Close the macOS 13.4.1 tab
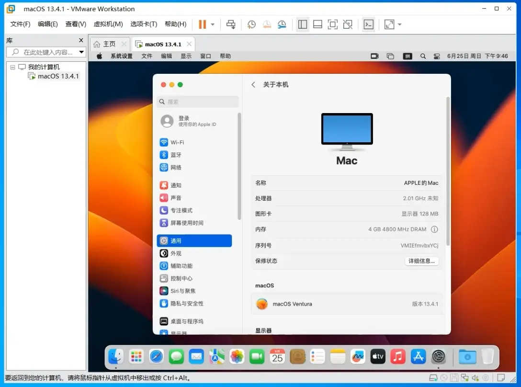Viewport: 521px width, 387px height. pyautogui.click(x=189, y=44)
